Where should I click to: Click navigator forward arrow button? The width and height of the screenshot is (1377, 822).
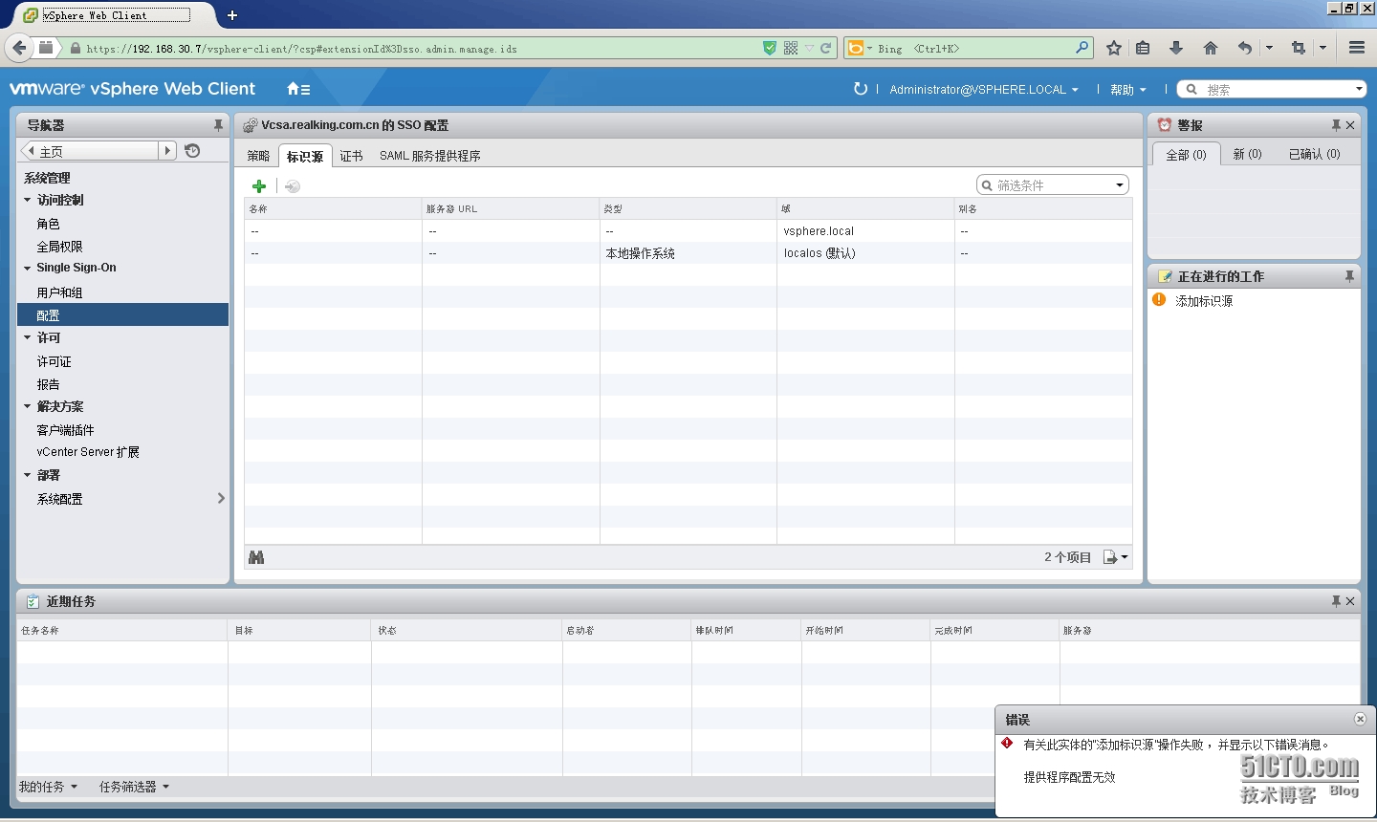[x=168, y=151]
